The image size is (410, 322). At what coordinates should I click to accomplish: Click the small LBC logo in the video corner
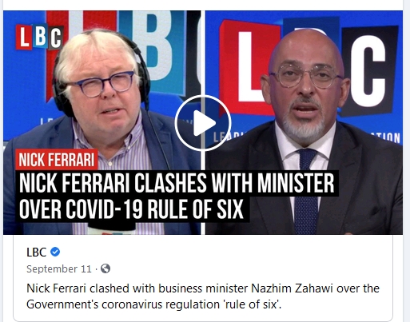(40, 38)
